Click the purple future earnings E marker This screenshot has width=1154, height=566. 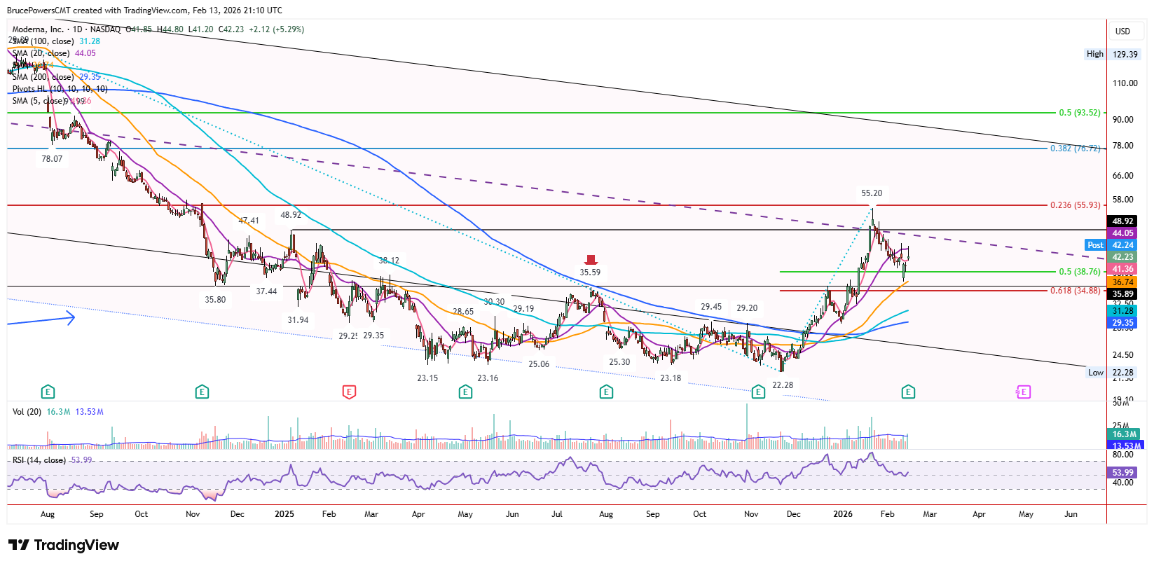pos(1023,392)
